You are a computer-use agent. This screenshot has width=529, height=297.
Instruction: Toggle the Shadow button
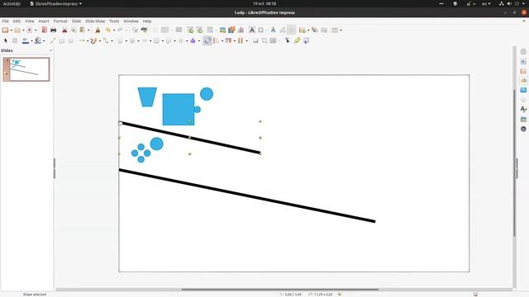coord(255,40)
